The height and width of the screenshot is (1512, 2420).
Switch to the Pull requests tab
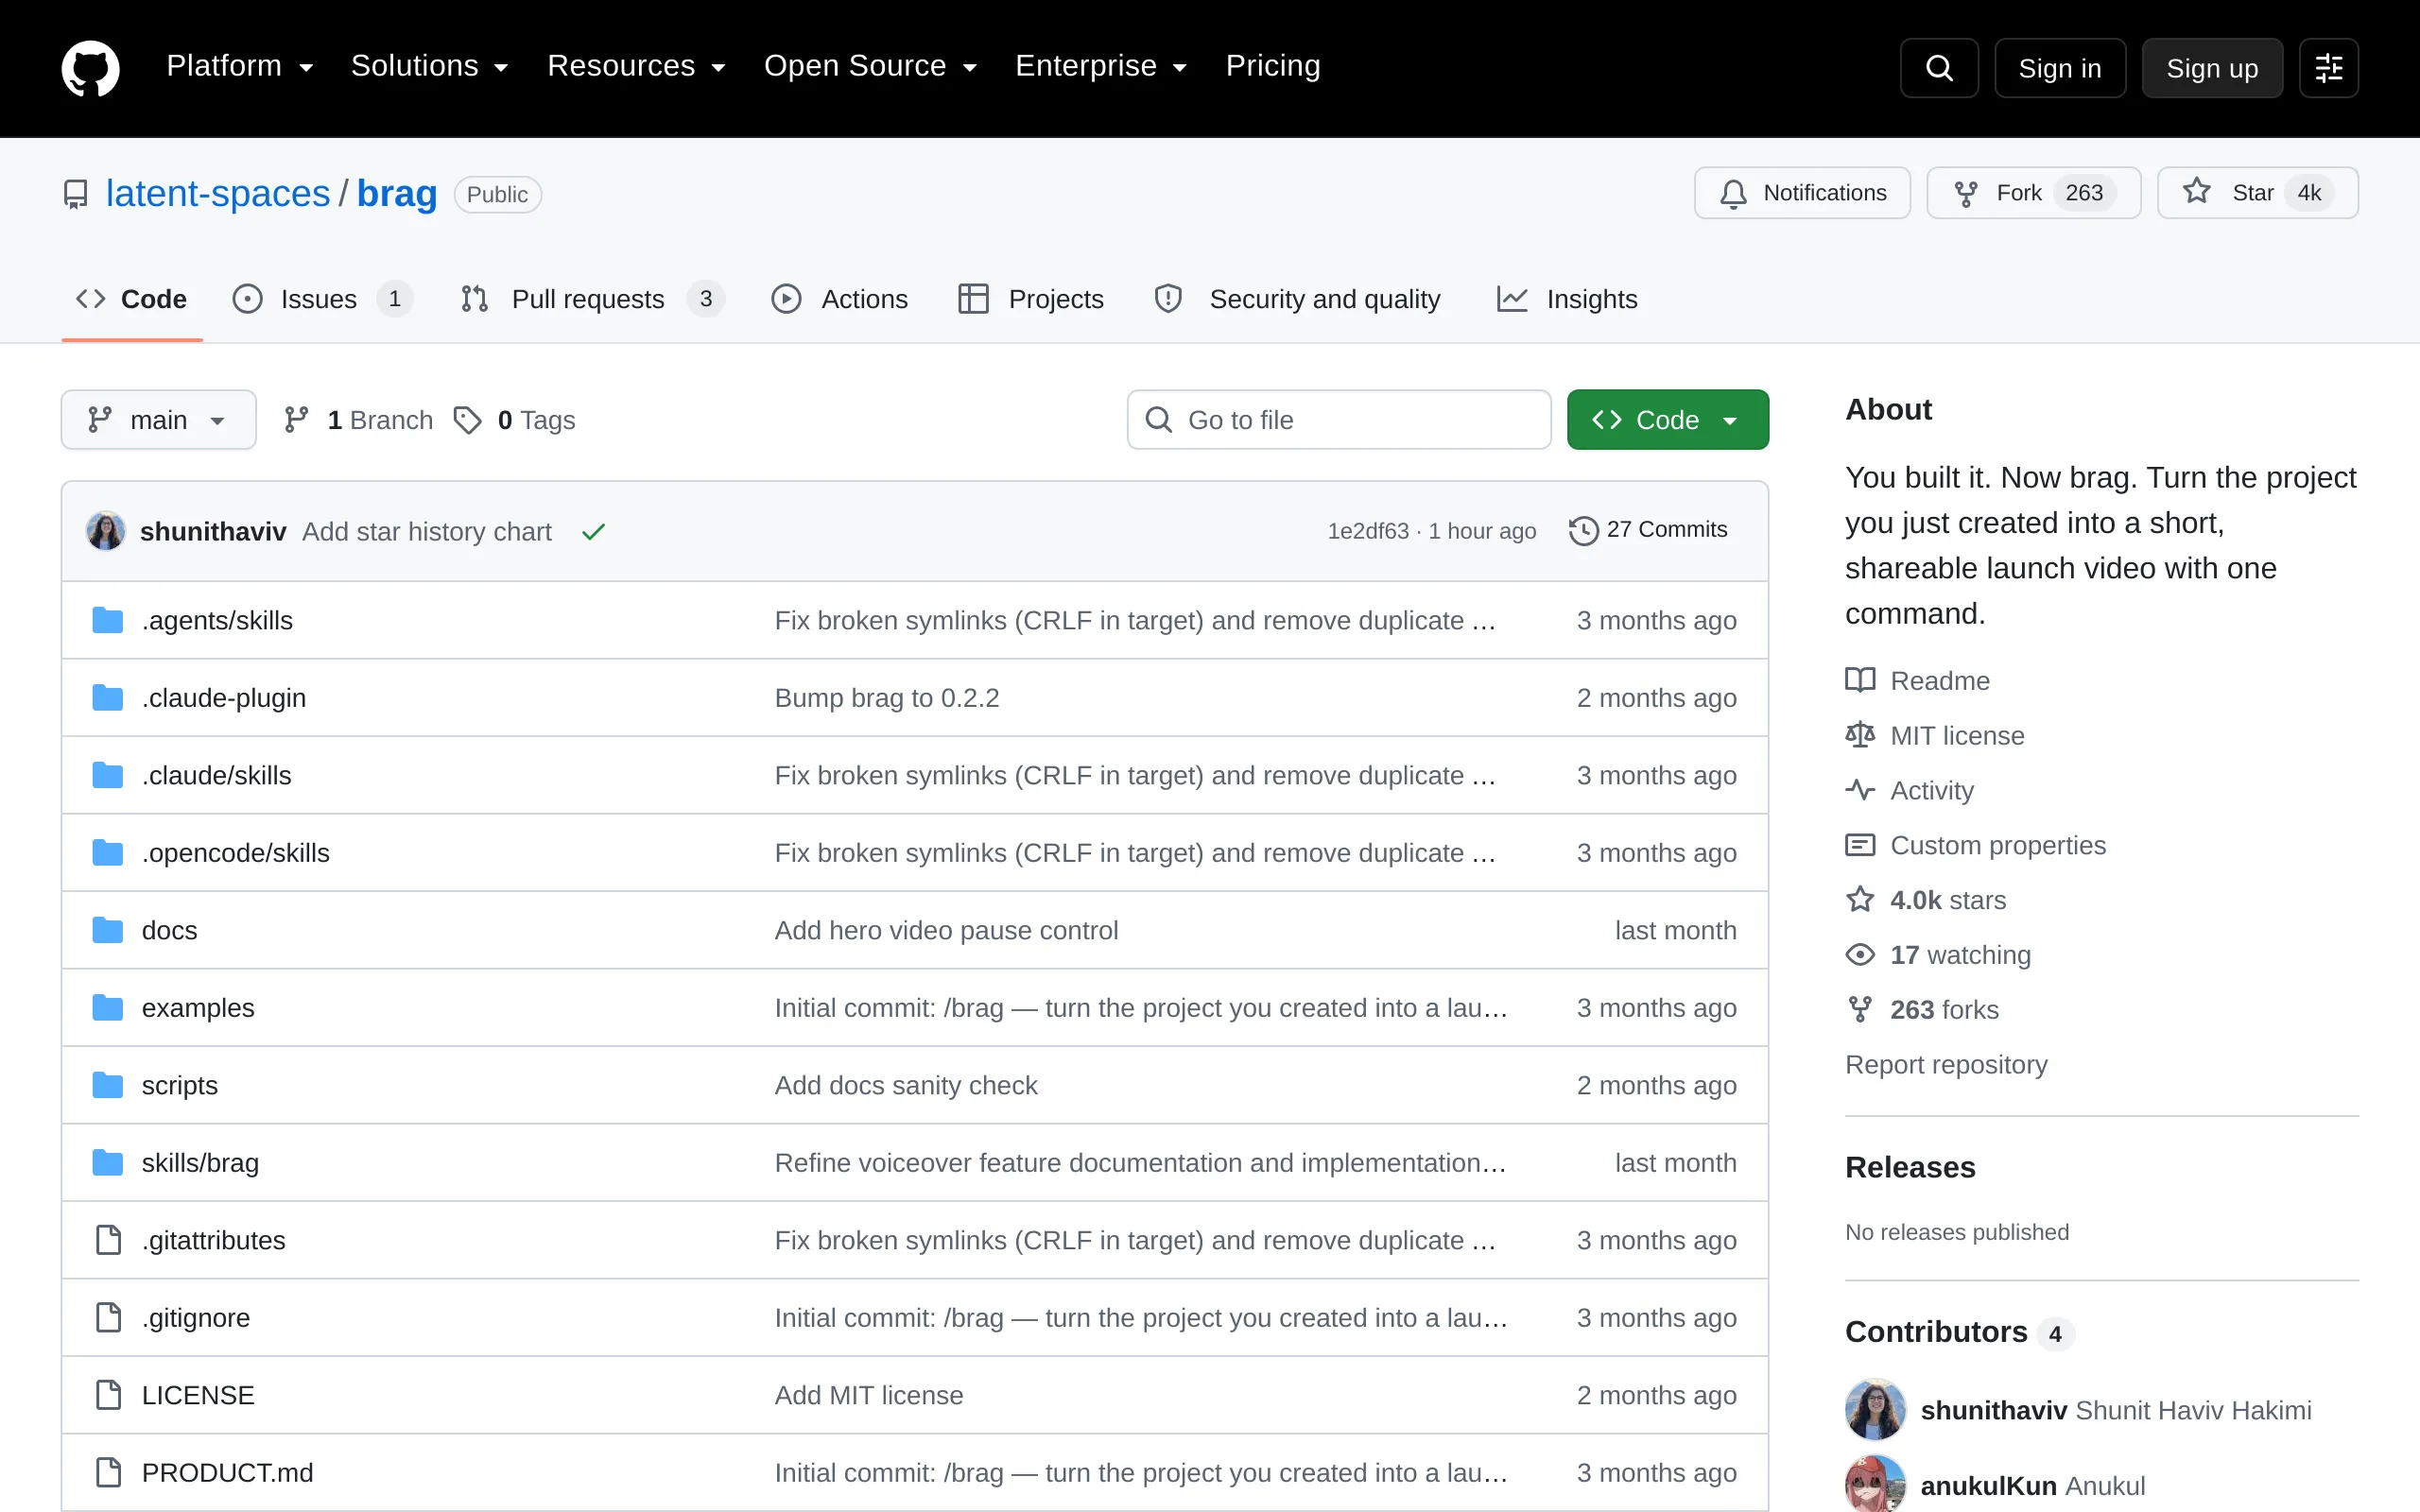pyautogui.click(x=592, y=299)
